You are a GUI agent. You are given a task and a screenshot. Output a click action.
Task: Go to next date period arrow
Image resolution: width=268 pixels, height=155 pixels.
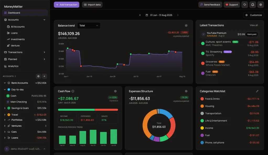click(178, 15)
